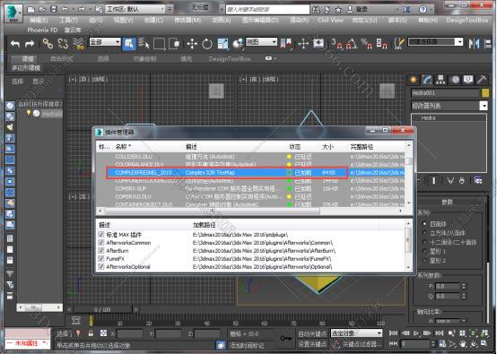Uncheck the AfterBurn plugin checkbox

click(x=101, y=250)
